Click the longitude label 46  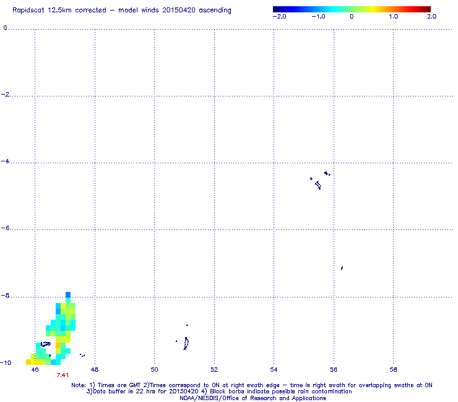pos(35,370)
